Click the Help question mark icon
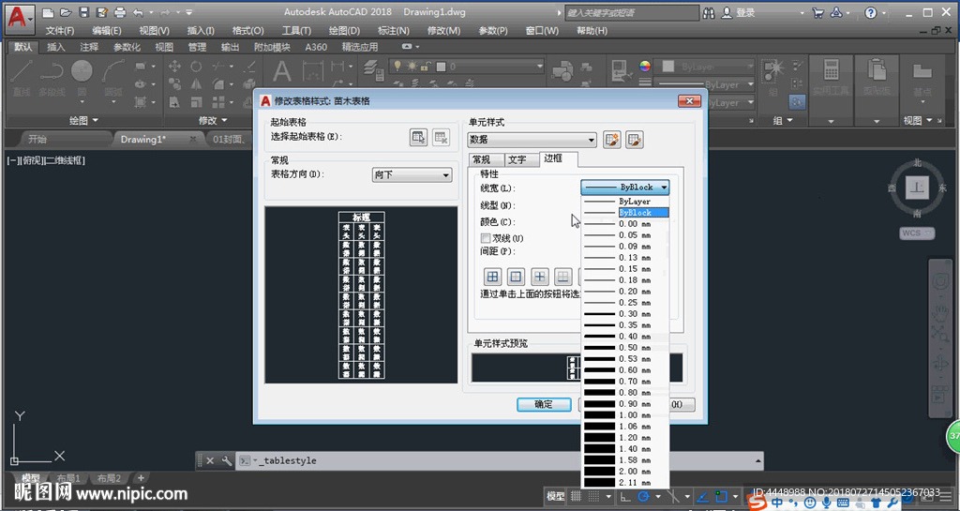The image size is (960, 511). (871, 12)
